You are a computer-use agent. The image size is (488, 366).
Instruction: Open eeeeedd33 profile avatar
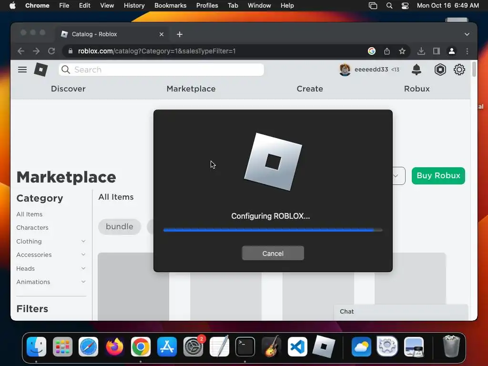coord(345,70)
